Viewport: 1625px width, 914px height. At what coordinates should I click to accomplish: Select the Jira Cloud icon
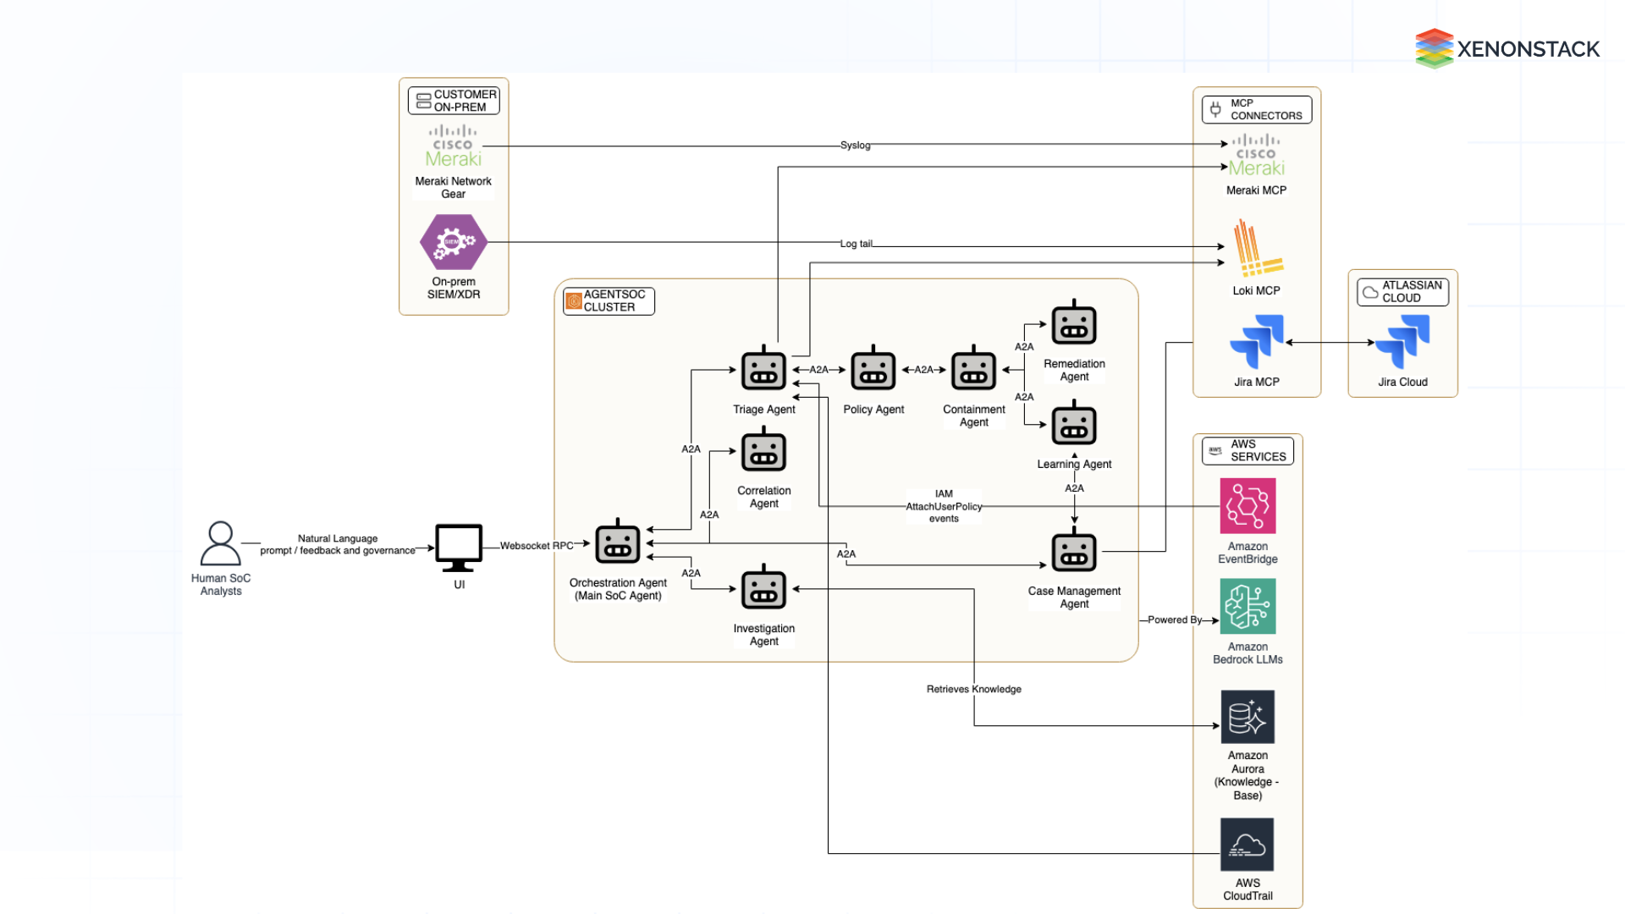(x=1402, y=343)
